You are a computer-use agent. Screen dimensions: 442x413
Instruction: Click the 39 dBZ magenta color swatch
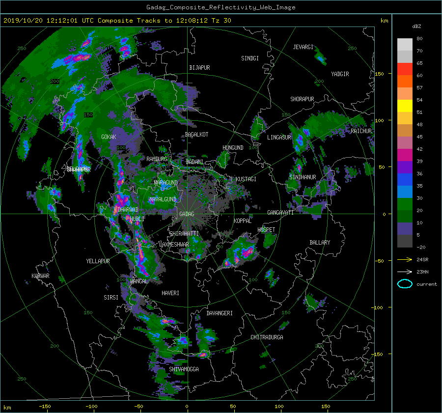[x=405, y=155]
